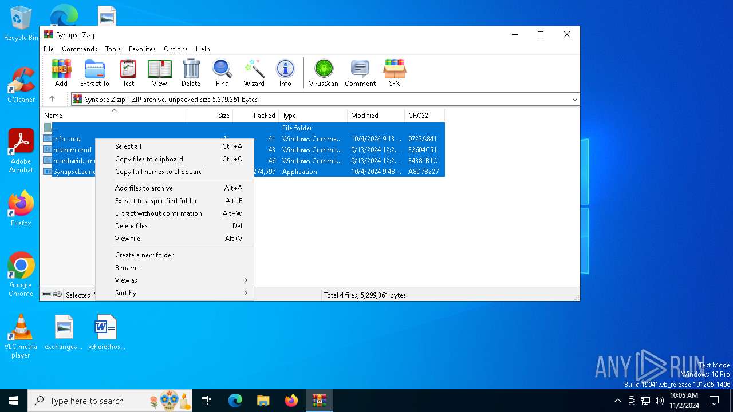
Task: Click the Comment toolbar icon
Action: point(360,73)
